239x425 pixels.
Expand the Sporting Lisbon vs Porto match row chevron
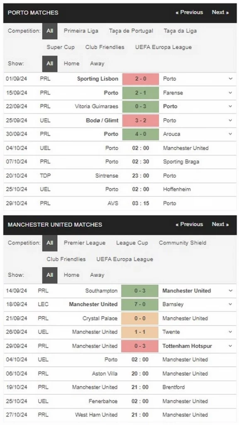click(231, 78)
